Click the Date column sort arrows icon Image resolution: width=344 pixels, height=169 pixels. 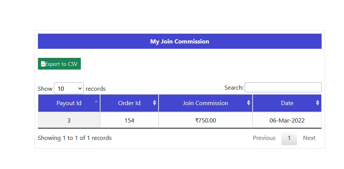(x=317, y=103)
